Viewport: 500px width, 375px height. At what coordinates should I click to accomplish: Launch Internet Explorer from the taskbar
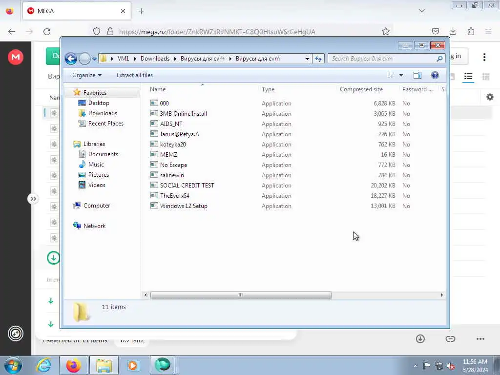43,365
